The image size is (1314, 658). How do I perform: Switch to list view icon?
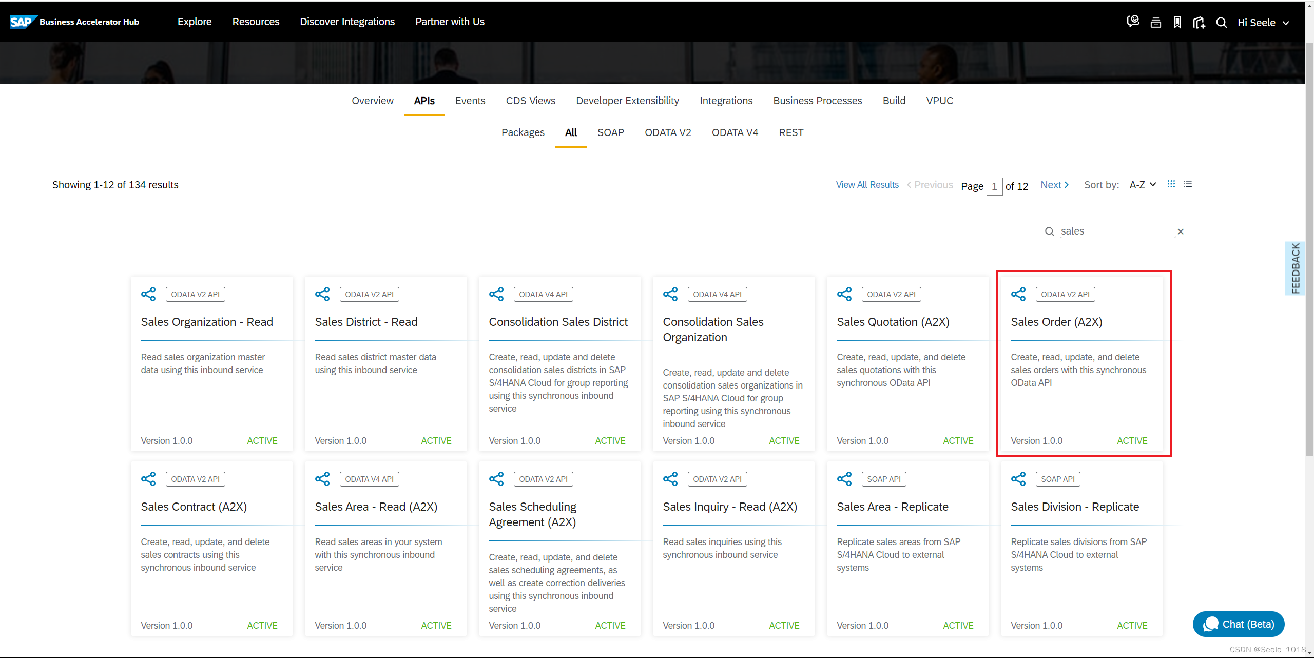click(x=1188, y=184)
